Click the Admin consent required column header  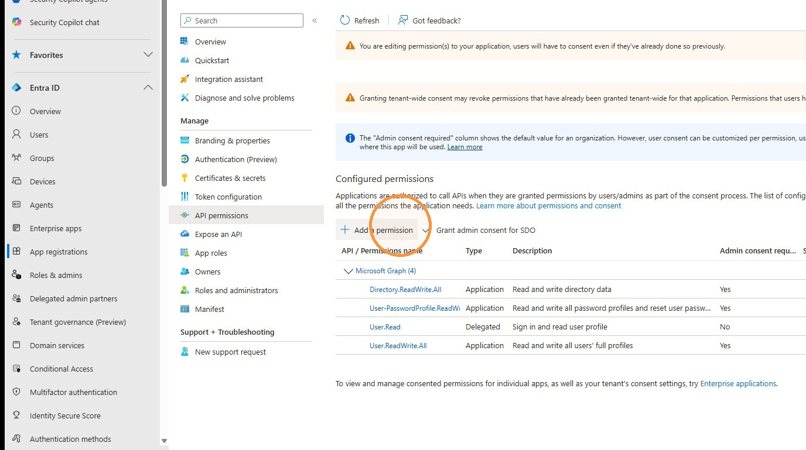pyautogui.click(x=758, y=250)
